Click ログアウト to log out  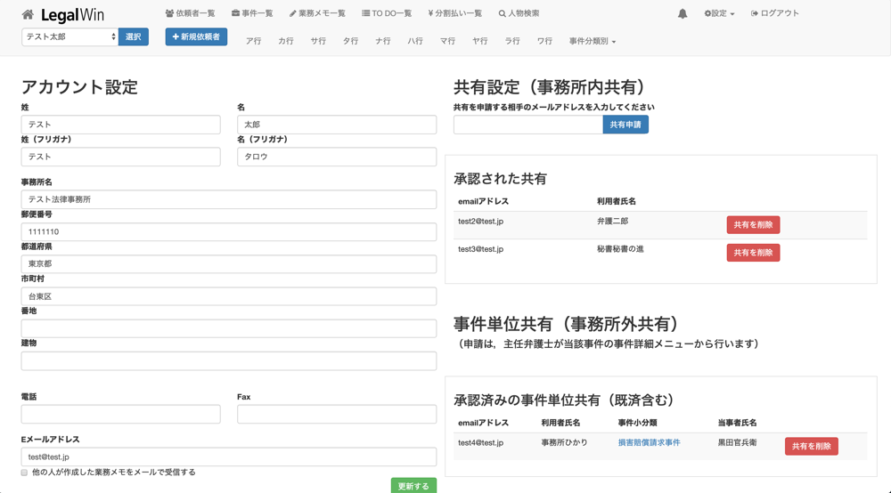pos(775,13)
